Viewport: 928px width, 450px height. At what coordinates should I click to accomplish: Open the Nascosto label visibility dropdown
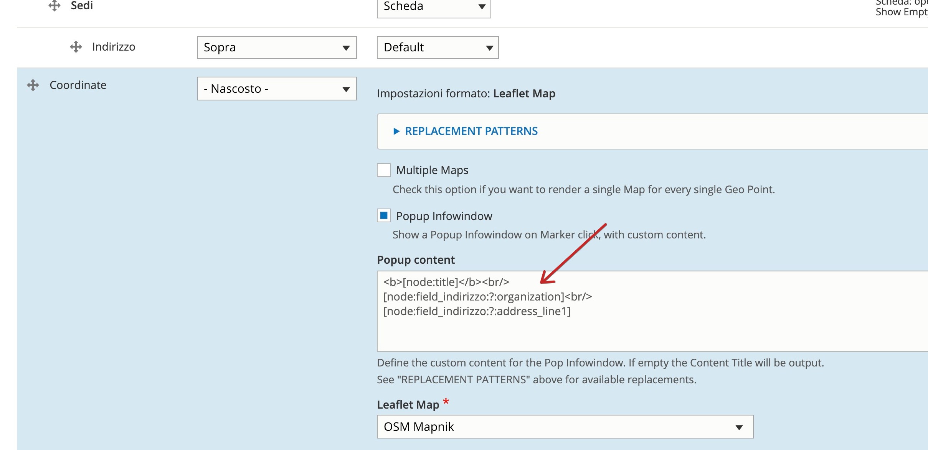(276, 89)
